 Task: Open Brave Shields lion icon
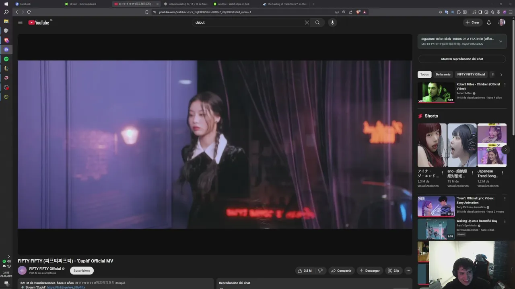358,12
